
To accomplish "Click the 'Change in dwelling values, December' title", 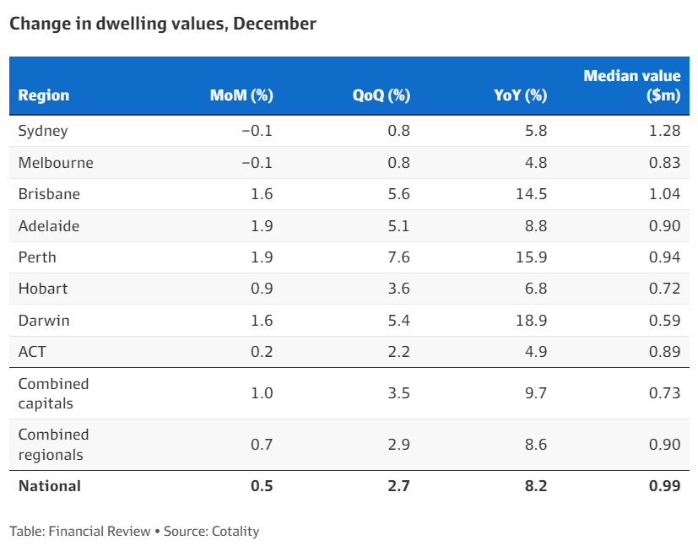I will click(163, 24).
